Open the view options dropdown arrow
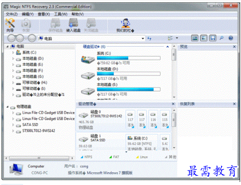 coord(177,38)
